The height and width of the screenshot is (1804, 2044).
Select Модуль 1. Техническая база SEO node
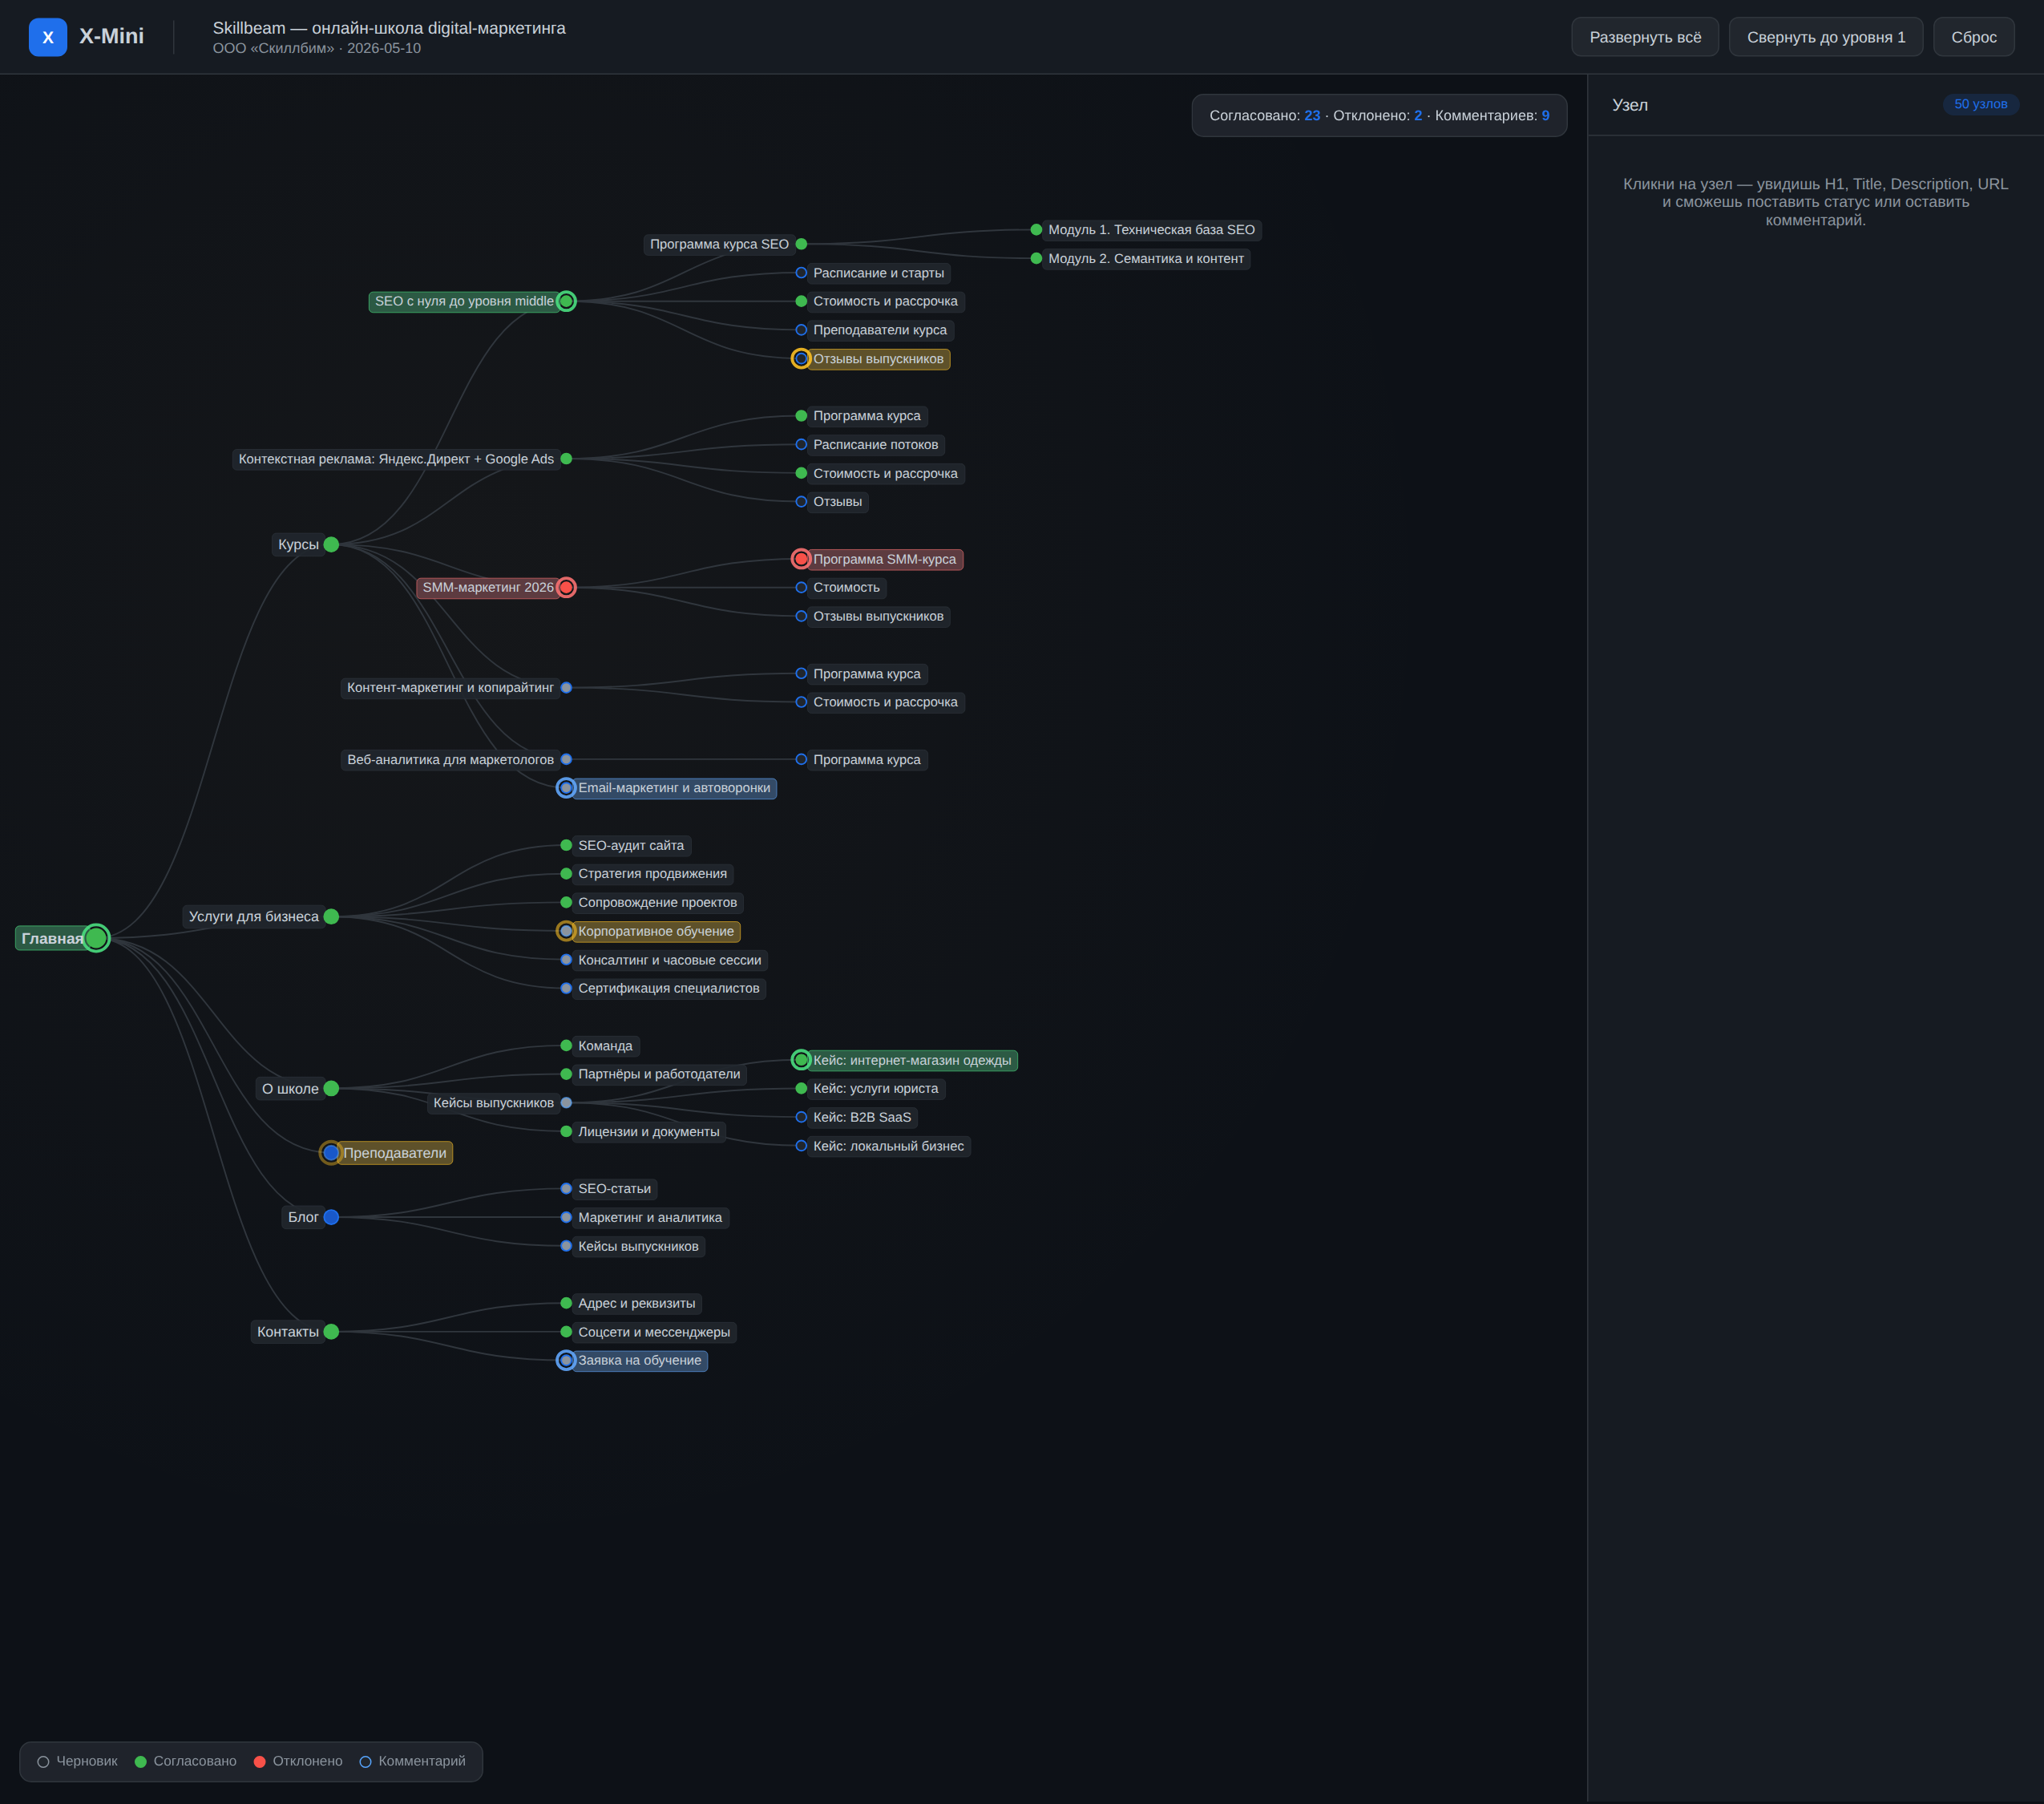1151,230
